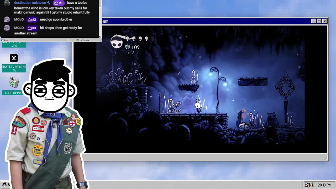The width and height of the screenshot is (336, 189).
Task: Click the #3 badge beside 'need go soon brother'
Action: click(x=32, y=20)
